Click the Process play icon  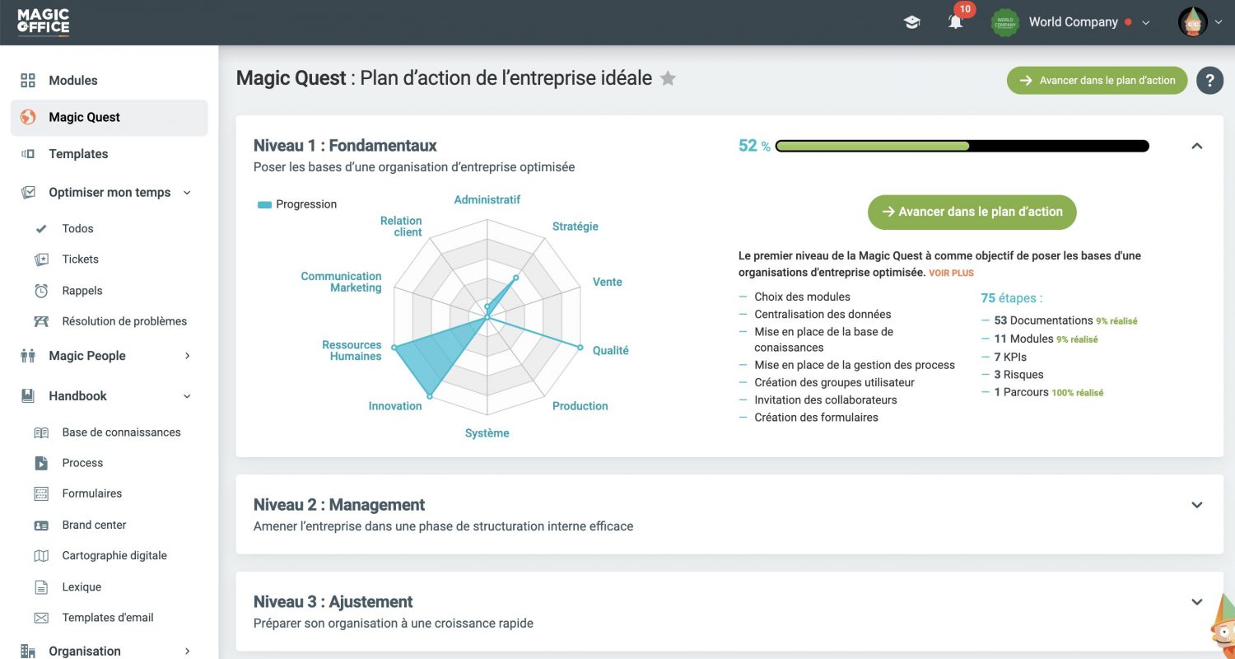pyautogui.click(x=41, y=463)
